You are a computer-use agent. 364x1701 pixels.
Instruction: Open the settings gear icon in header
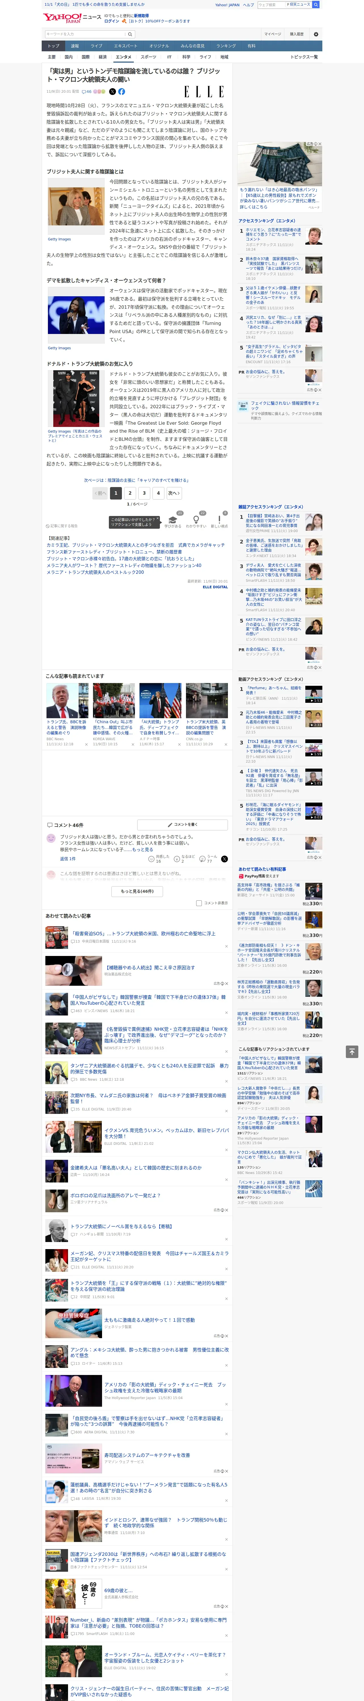[316, 34]
